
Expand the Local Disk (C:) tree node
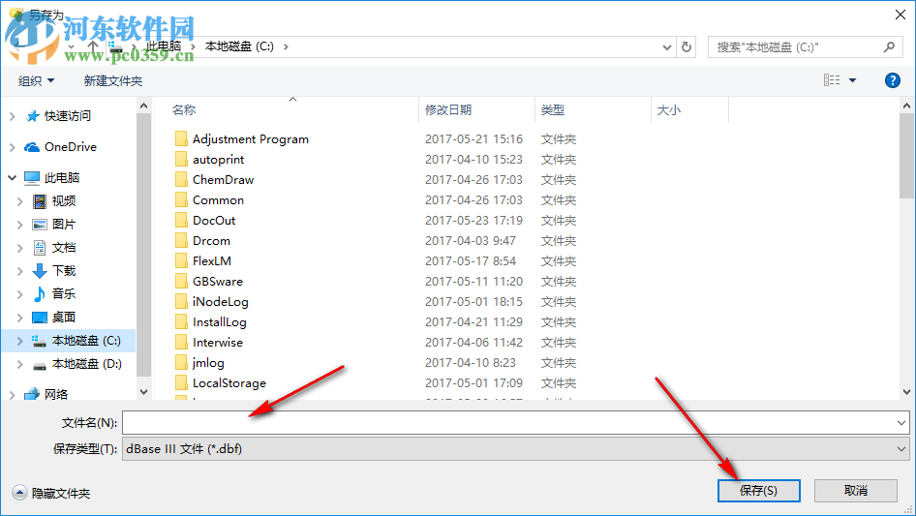[20, 341]
